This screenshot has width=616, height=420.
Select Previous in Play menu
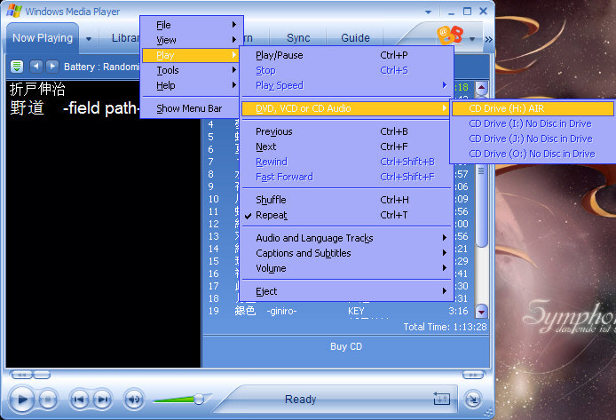click(x=347, y=131)
